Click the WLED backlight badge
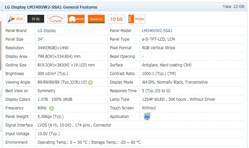 tap(76, 19)
